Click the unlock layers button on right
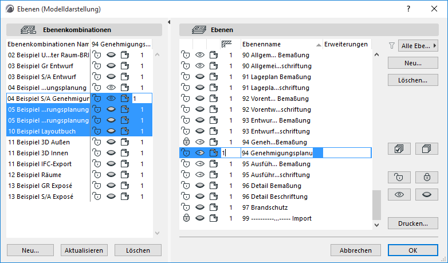Screen dimensions: 448x263 [399, 178]
